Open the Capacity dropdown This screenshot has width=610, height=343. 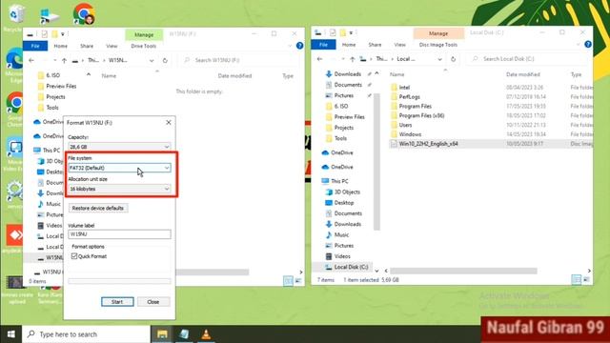point(119,147)
